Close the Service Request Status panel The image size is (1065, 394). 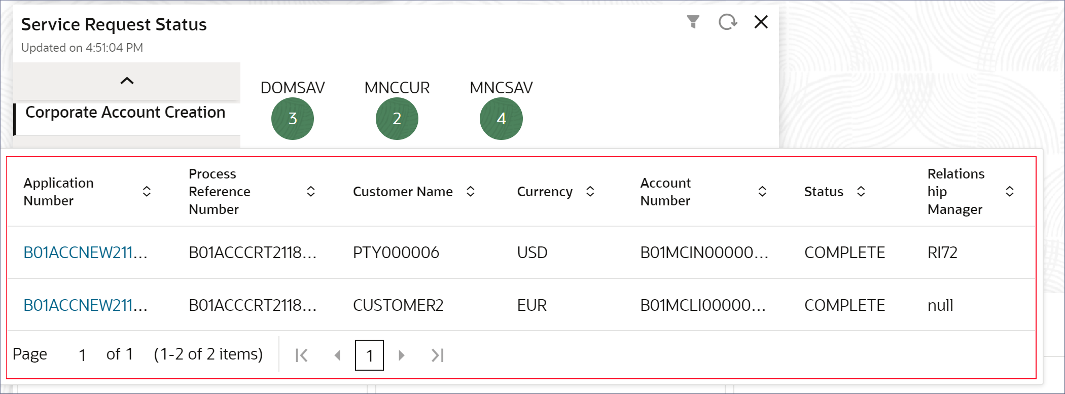[761, 22]
